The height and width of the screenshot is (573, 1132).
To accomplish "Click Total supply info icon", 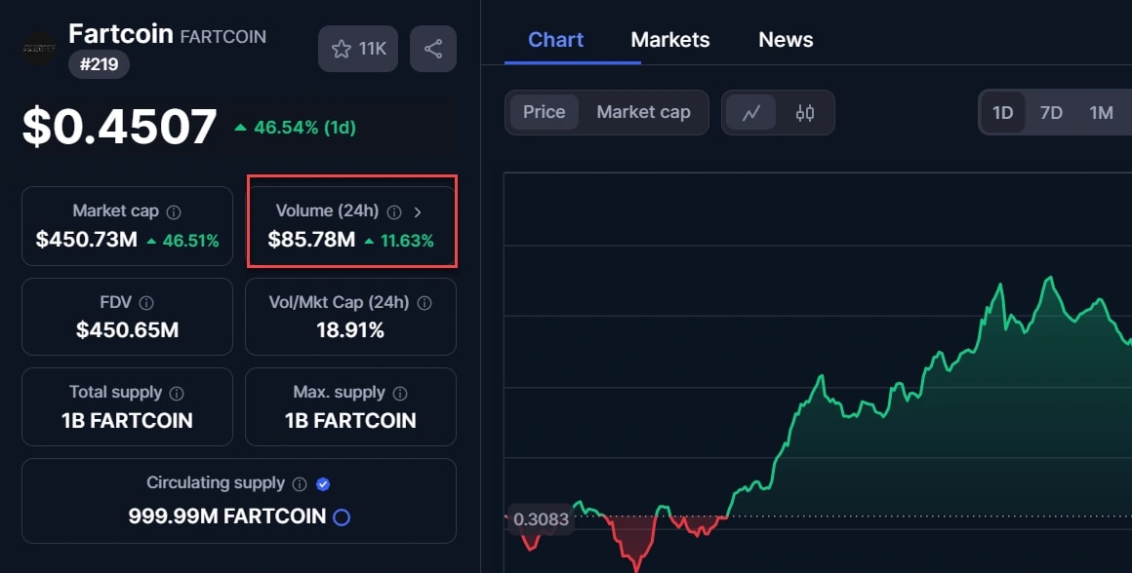I will [177, 393].
